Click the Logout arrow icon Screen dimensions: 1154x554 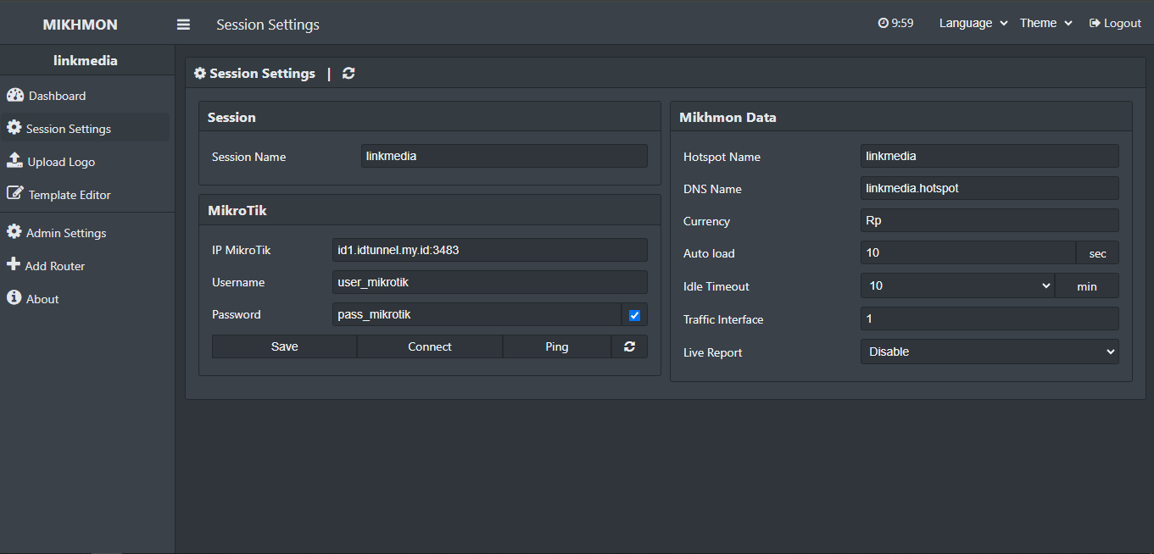pyautogui.click(x=1095, y=24)
